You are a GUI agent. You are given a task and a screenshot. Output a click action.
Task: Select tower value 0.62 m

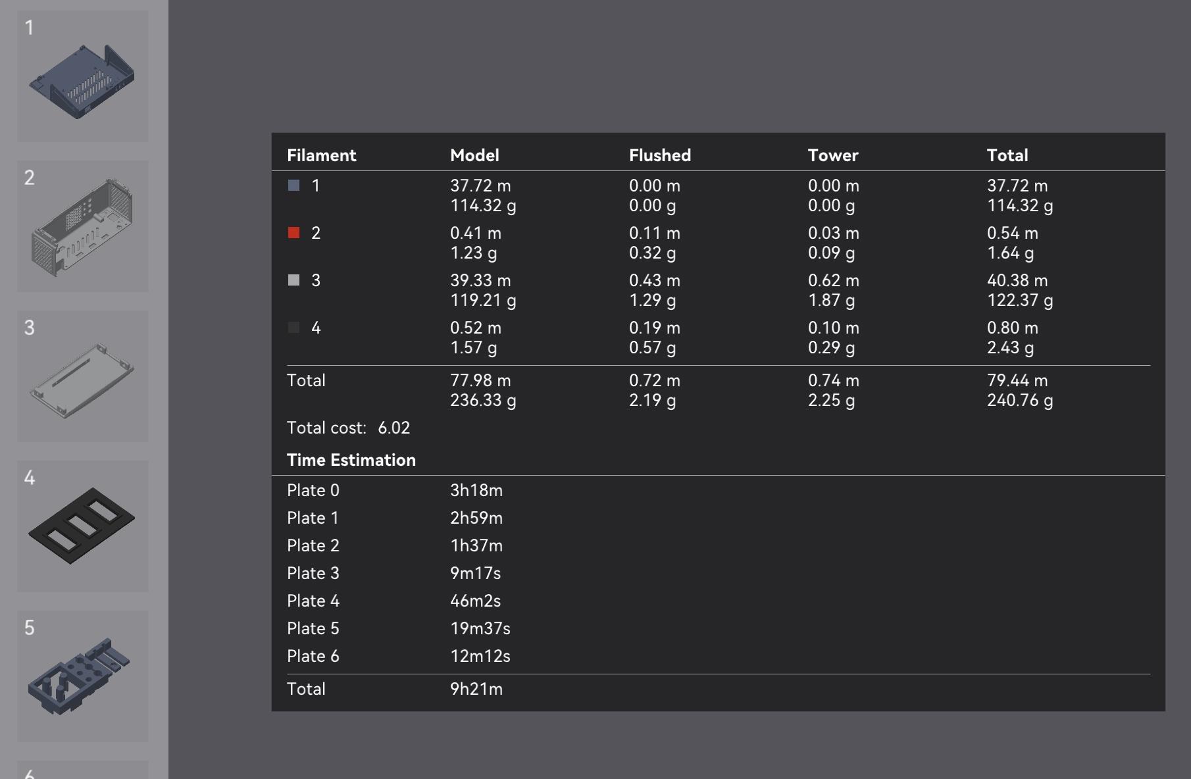click(x=834, y=280)
